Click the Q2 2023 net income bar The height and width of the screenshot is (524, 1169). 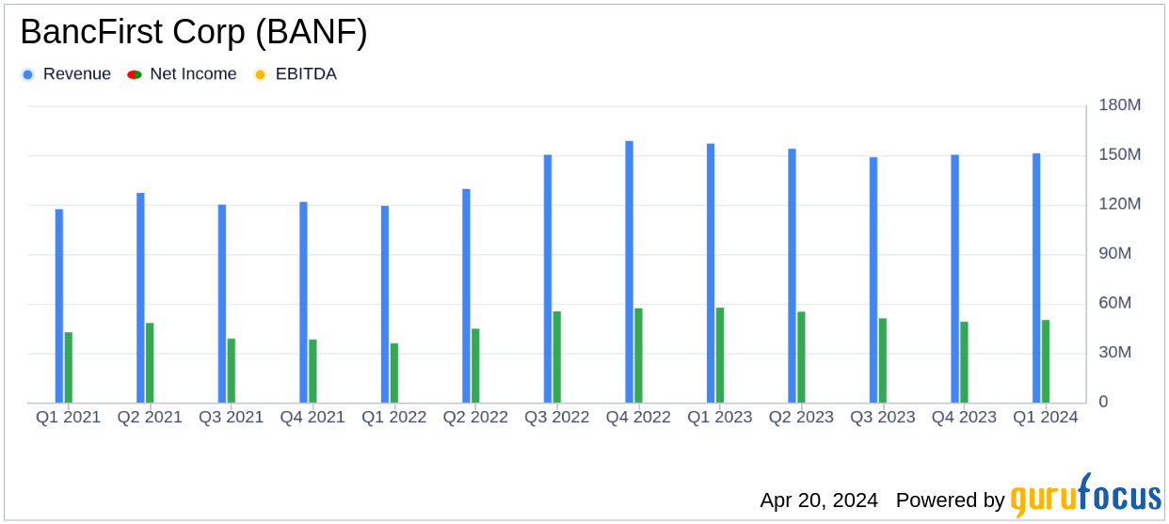(x=801, y=357)
